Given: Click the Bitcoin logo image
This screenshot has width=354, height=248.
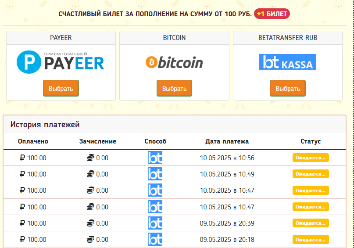Looking at the screenshot, I should click(174, 62).
